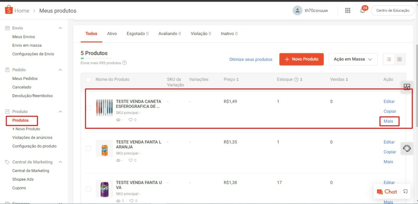Open the pens product thumbnail
The width and height of the screenshot is (418, 204).
tap(104, 108)
